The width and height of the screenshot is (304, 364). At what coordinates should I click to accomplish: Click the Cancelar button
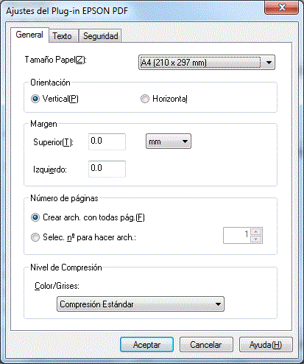206,345
